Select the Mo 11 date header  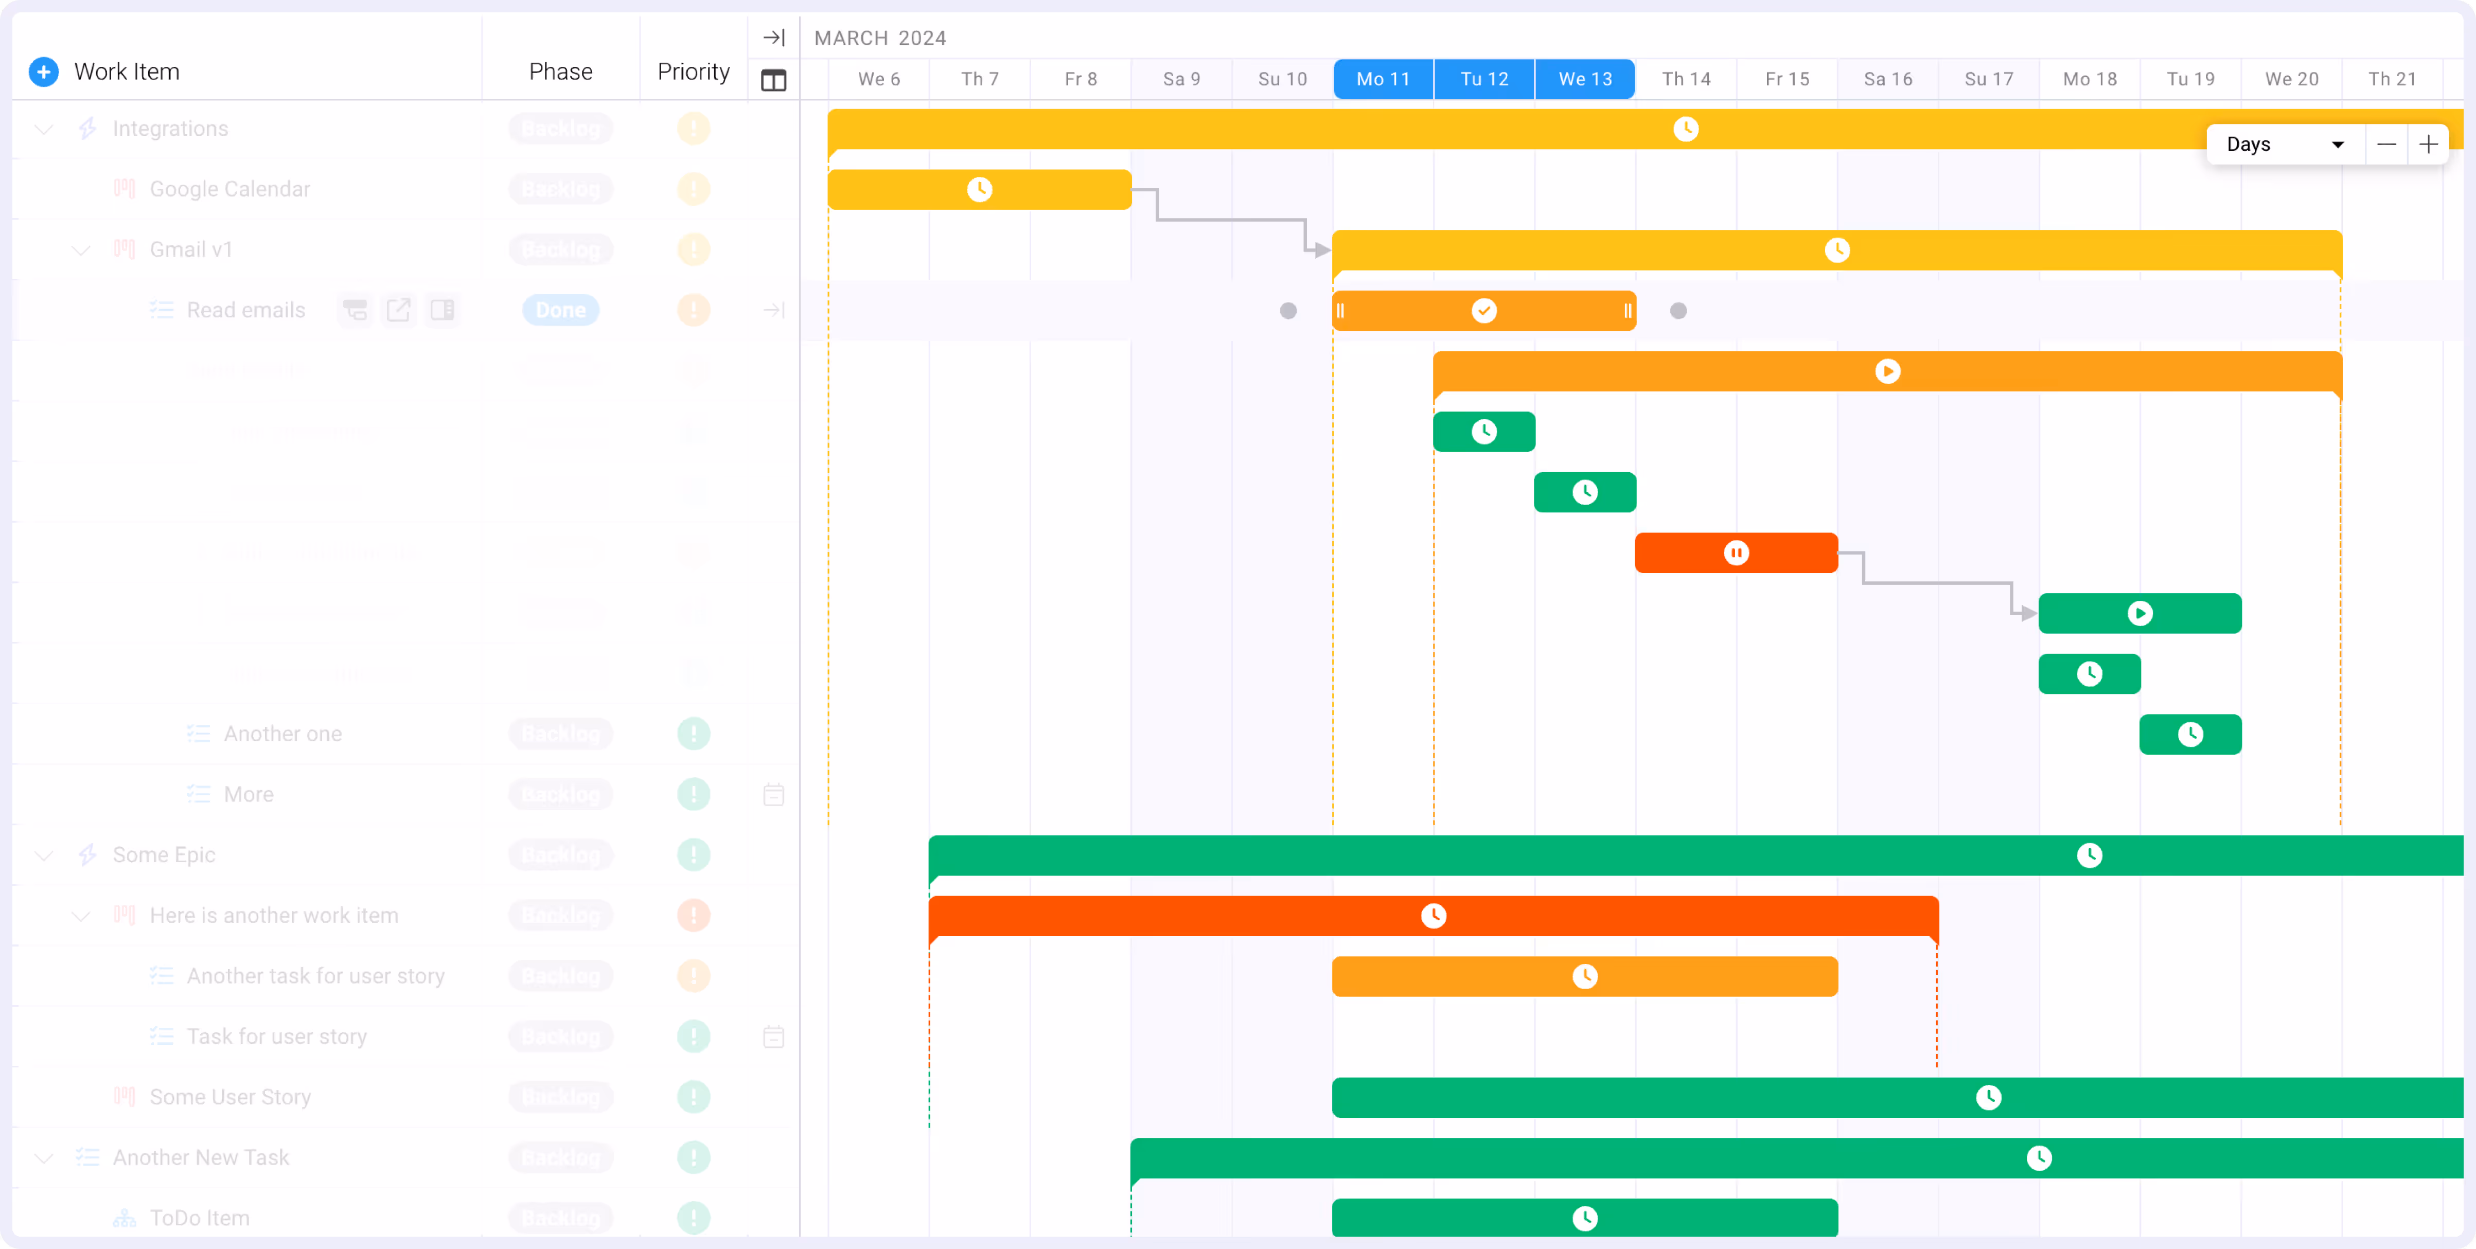point(1383,79)
